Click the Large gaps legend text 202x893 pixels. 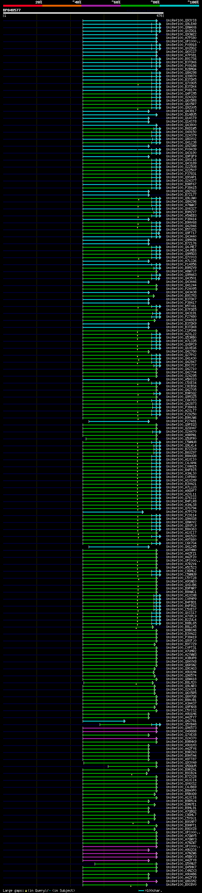38,890
